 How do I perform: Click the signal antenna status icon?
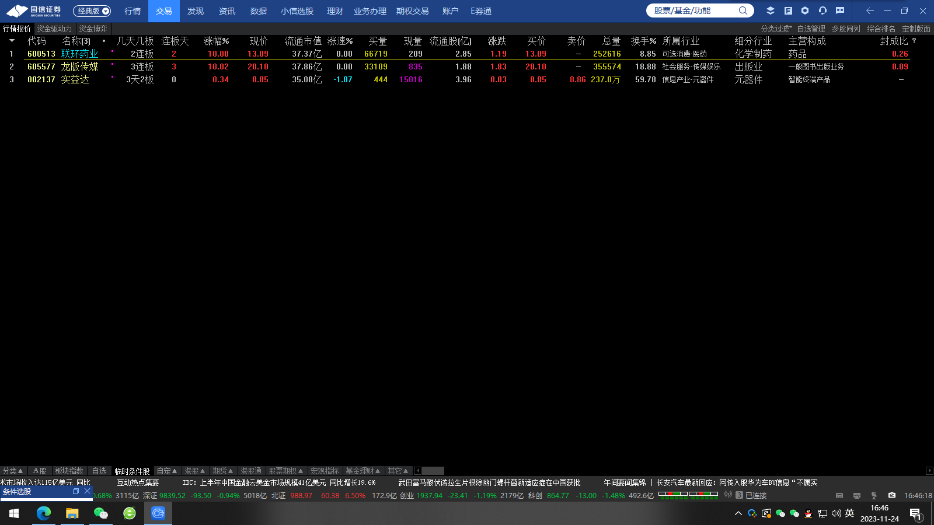coord(728,495)
